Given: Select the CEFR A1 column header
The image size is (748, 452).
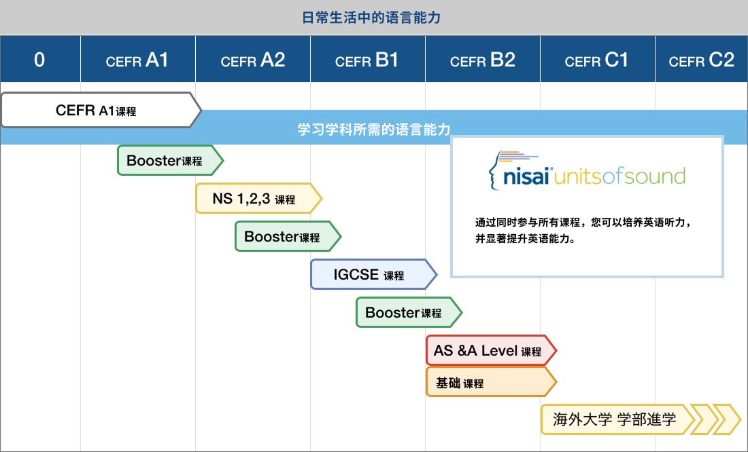Looking at the screenshot, I should coord(137,60).
